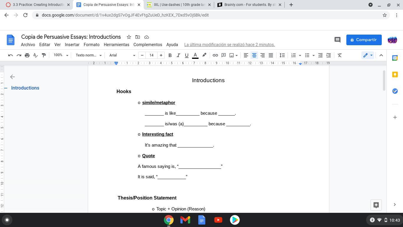Open the Arial font dropdown
The width and height of the screenshot is (403, 227).
coord(122,55)
